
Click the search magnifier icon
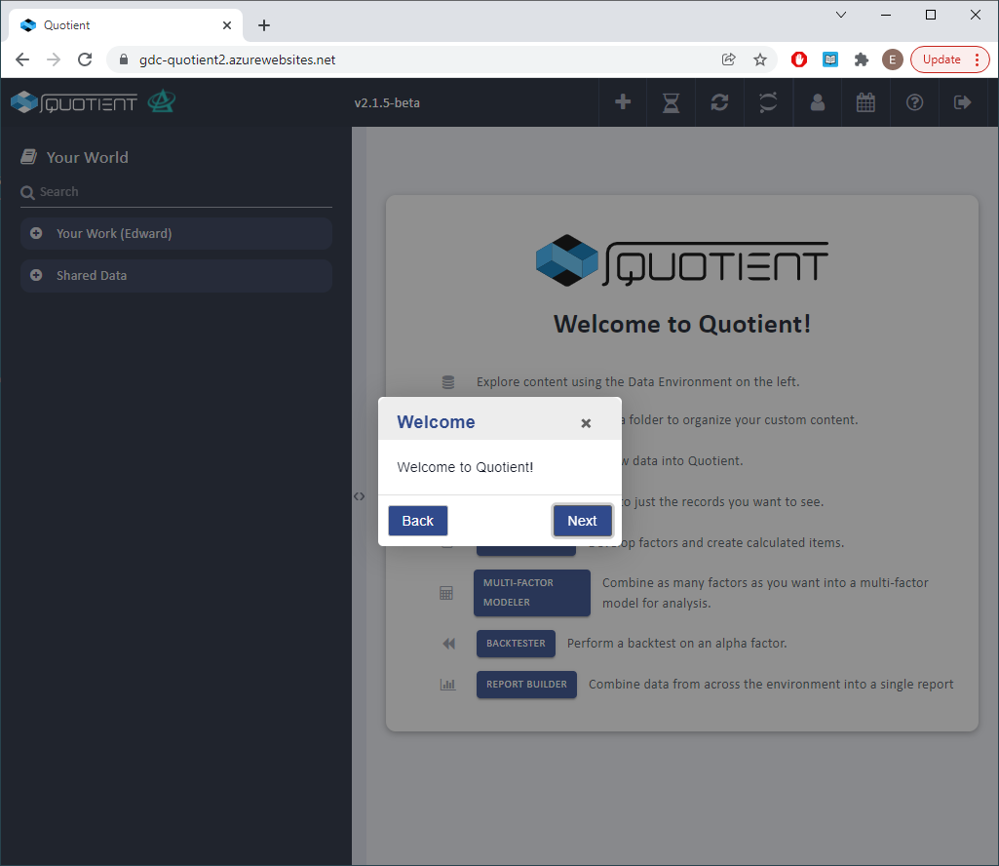click(27, 192)
